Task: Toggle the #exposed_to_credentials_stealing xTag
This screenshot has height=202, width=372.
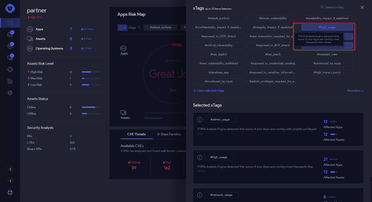Action: (x=273, y=63)
